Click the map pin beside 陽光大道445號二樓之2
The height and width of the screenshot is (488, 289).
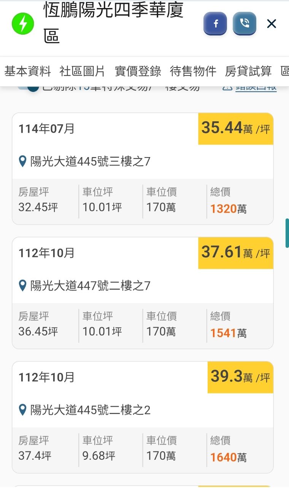pyautogui.click(x=23, y=410)
